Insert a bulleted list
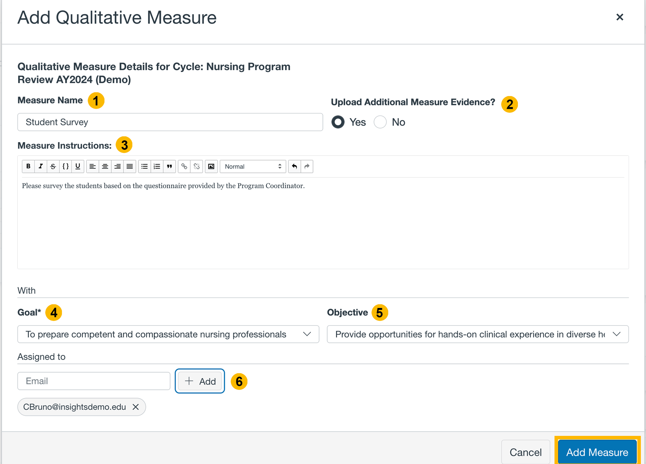Viewport: 646px width, 464px height. pyautogui.click(x=144, y=166)
